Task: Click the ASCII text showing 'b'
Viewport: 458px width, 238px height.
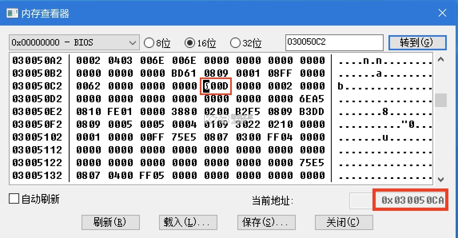Action: [340, 86]
